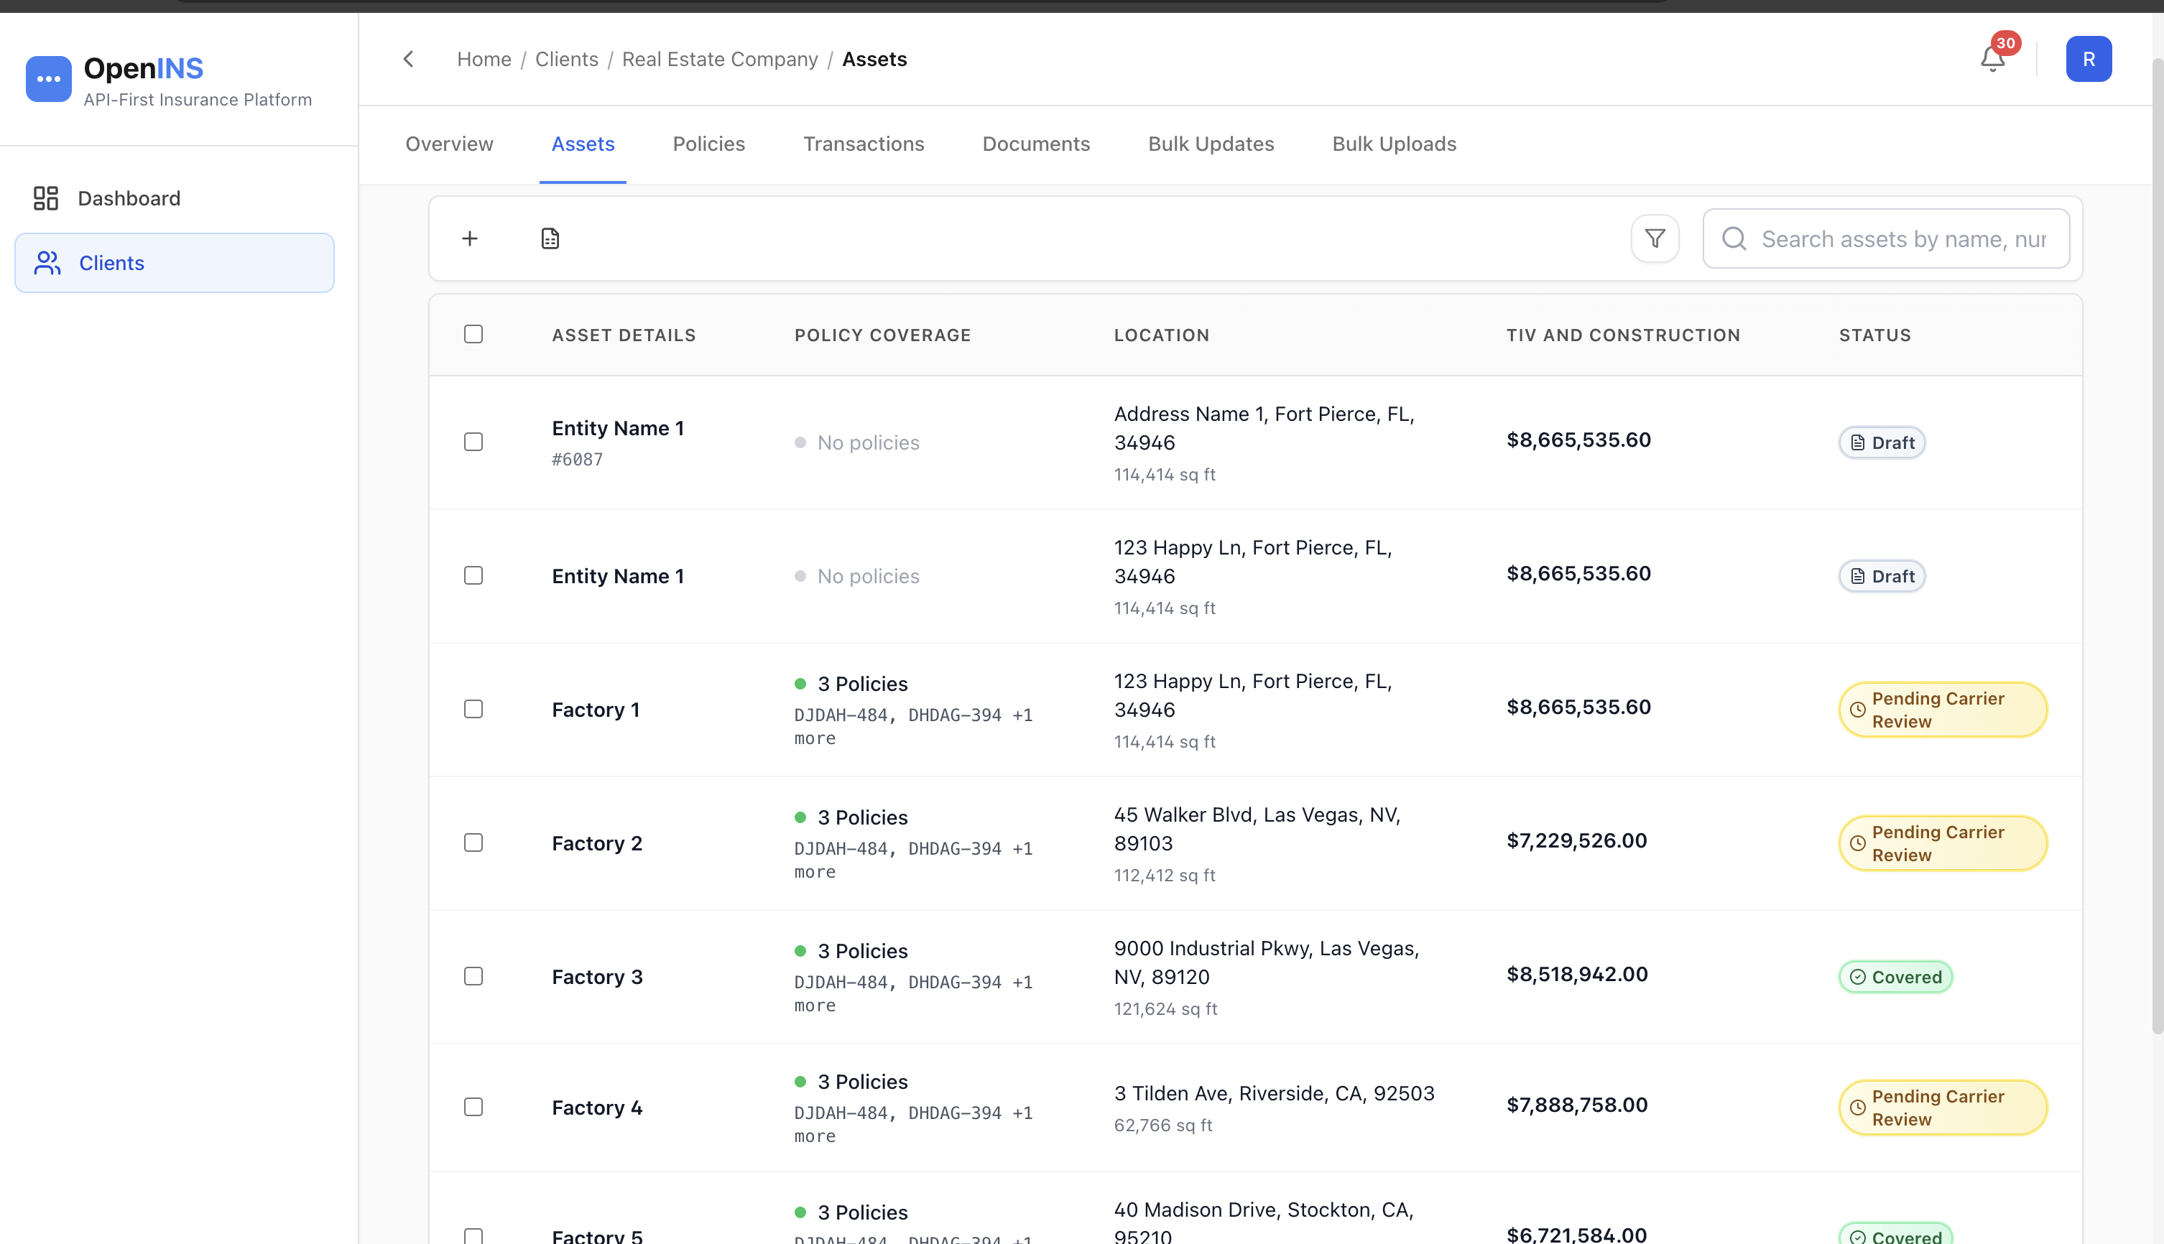
Task: Click the Home breadcrumb link
Action: coord(484,58)
